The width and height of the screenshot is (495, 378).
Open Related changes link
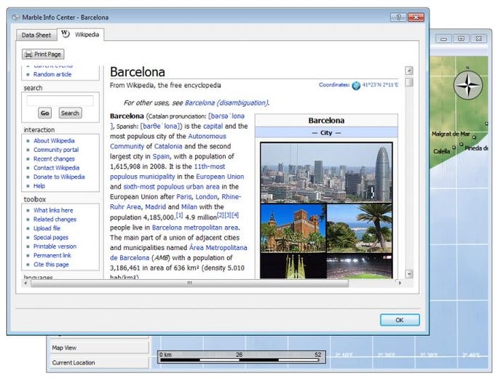tap(55, 219)
